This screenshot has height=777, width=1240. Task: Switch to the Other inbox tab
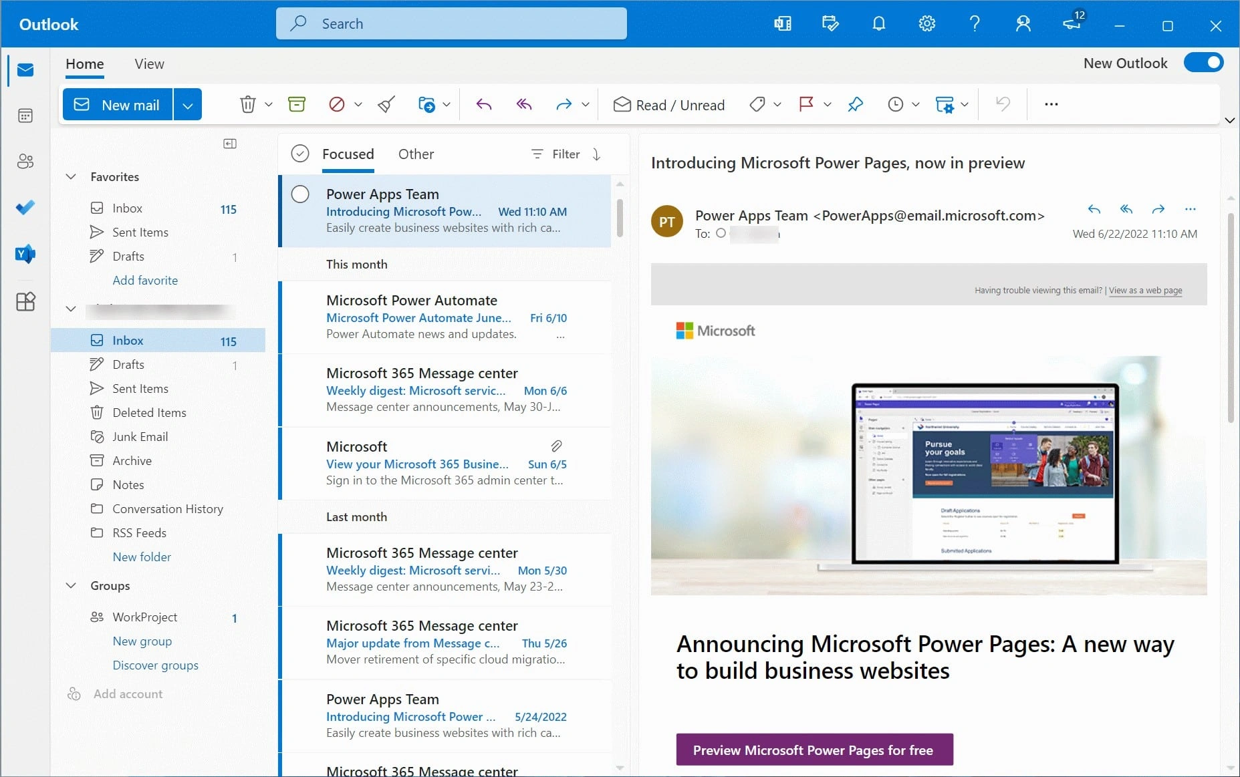click(416, 154)
